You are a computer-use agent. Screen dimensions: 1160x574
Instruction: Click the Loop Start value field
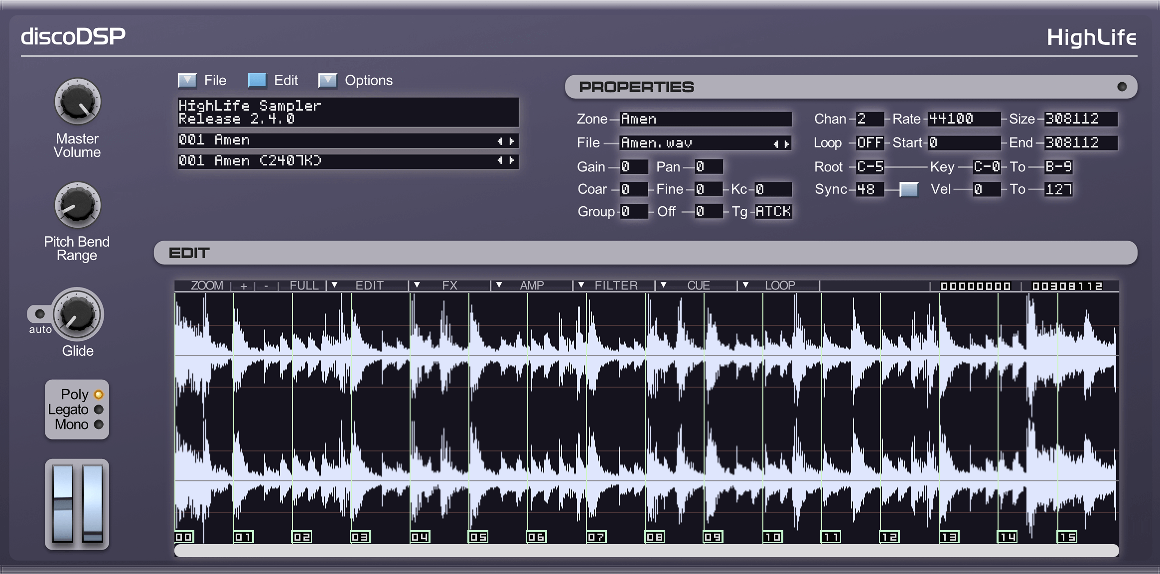click(x=964, y=143)
